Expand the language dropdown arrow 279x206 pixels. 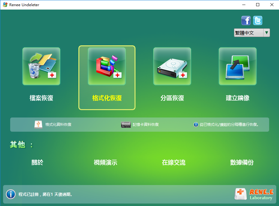(x=267, y=33)
